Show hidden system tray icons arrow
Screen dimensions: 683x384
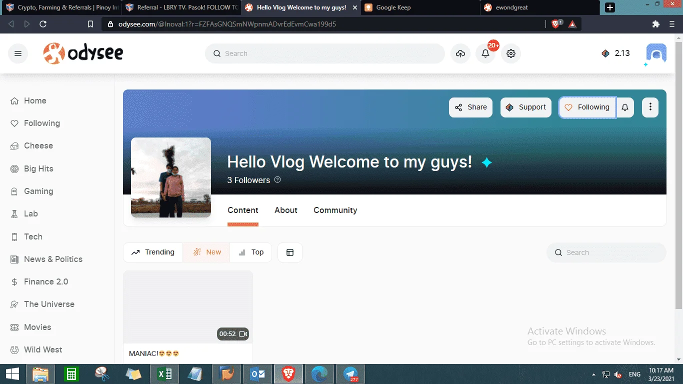click(593, 374)
